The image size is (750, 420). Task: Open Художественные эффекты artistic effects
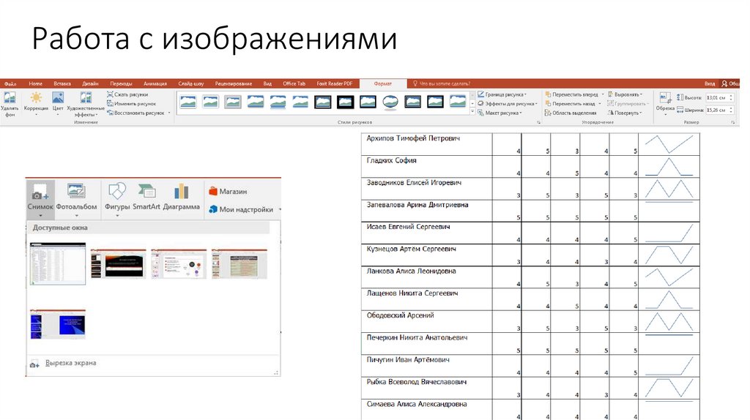tap(86, 104)
